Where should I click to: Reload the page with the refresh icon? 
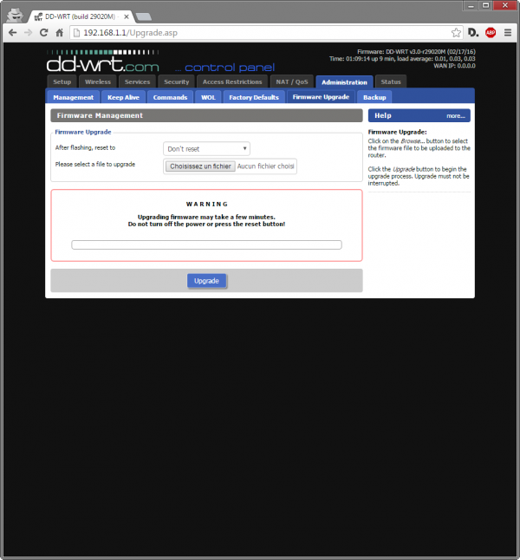point(42,32)
